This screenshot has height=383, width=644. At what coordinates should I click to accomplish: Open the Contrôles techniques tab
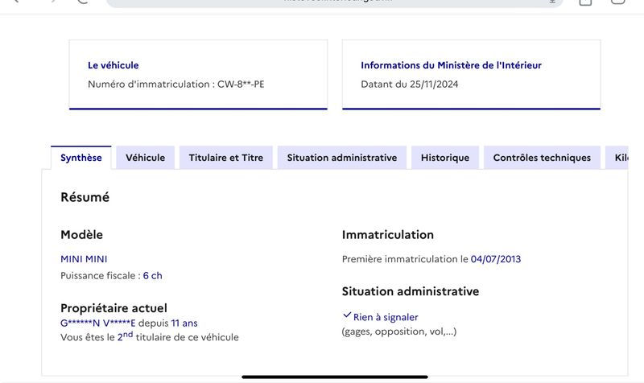pos(542,158)
